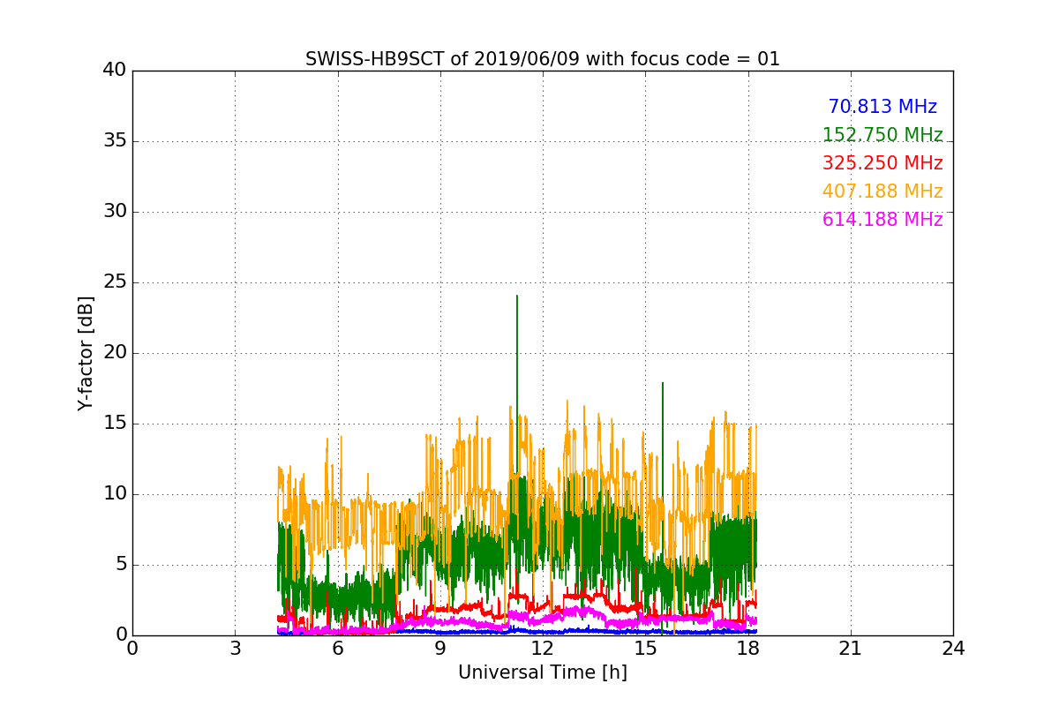The height and width of the screenshot is (706, 1059).
Task: Select the 152.750 MHz legend label
Action: pos(882,135)
